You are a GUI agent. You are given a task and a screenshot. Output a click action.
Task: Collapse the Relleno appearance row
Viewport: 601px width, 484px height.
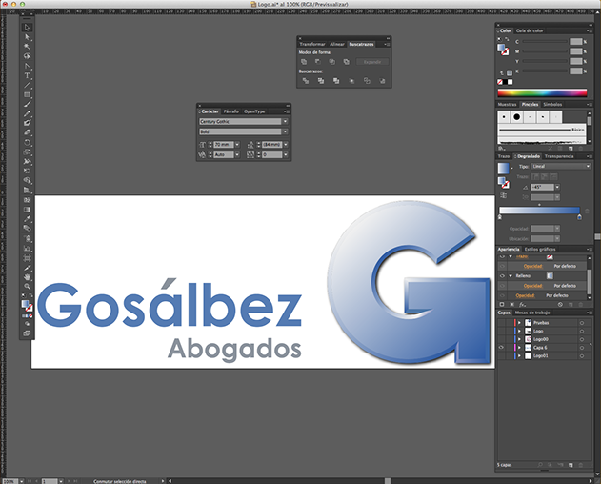tap(511, 275)
